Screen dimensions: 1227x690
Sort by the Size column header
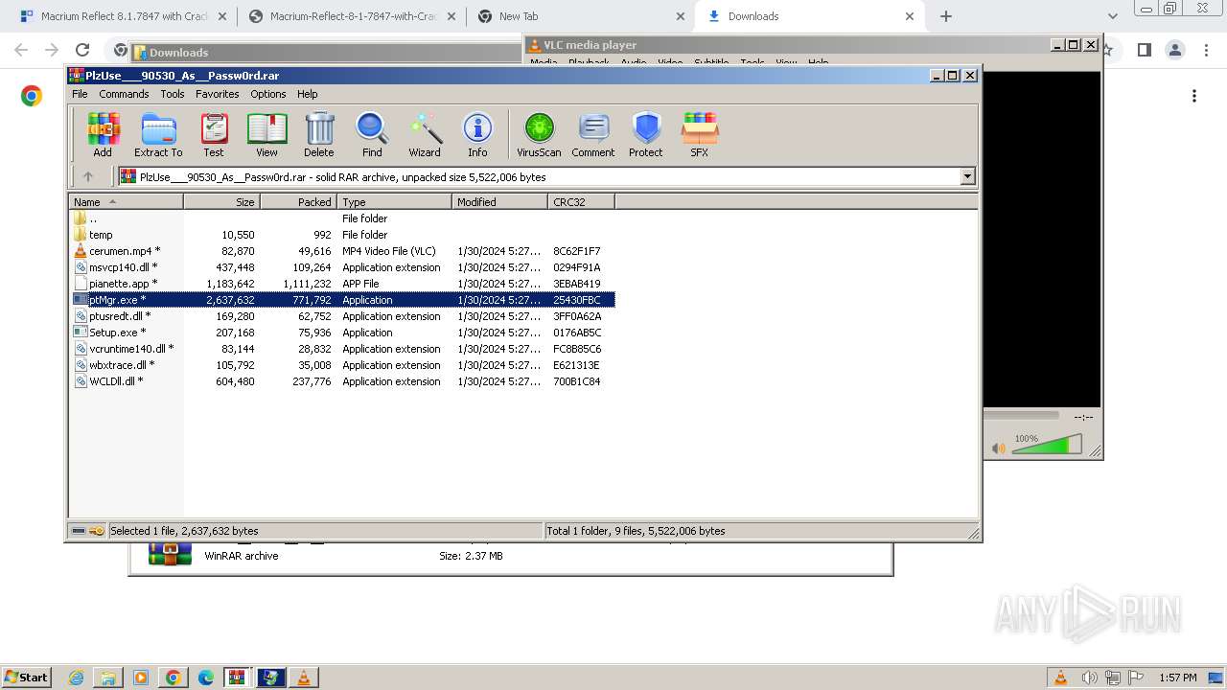[x=221, y=202]
